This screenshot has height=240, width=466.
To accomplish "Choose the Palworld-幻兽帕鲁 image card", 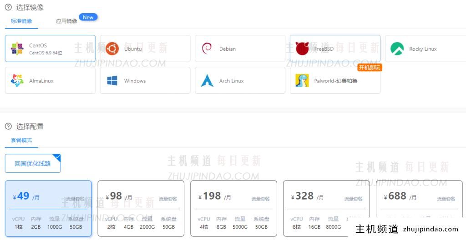I will (x=335, y=80).
